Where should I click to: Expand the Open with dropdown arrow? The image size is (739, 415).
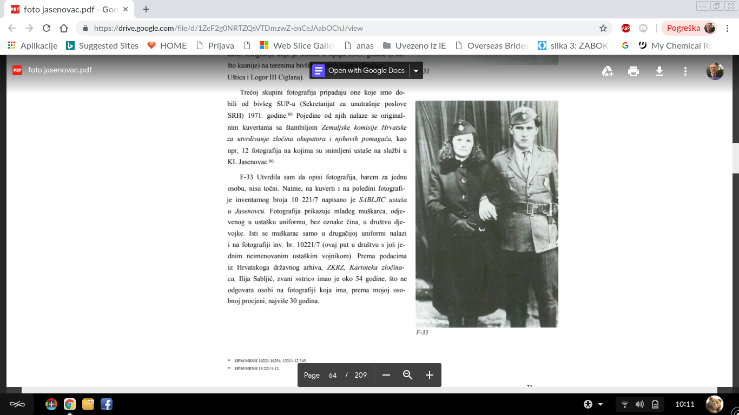(x=416, y=71)
